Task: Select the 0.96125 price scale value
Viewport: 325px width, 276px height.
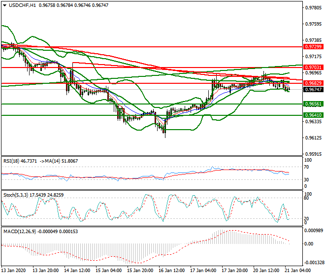Action: tap(314, 138)
